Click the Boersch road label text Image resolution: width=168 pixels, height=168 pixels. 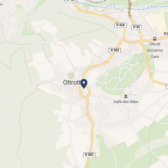(130, 9)
